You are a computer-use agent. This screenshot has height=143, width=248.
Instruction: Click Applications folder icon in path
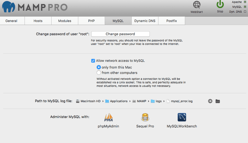coord(107,101)
